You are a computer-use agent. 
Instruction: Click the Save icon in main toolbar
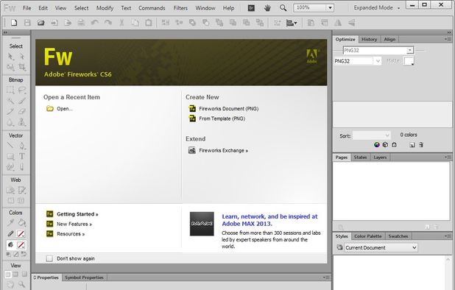(x=27, y=23)
